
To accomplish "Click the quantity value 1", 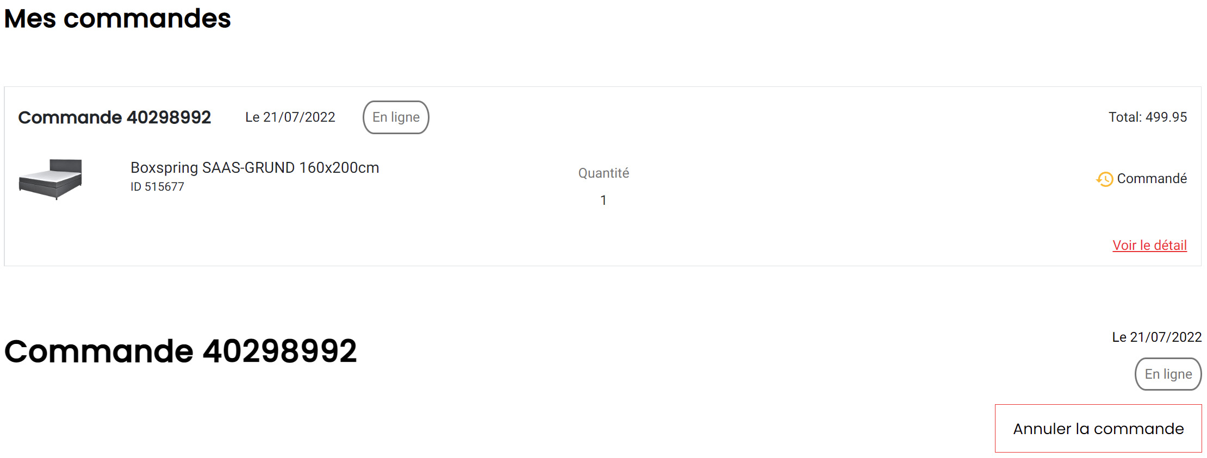I will [603, 200].
